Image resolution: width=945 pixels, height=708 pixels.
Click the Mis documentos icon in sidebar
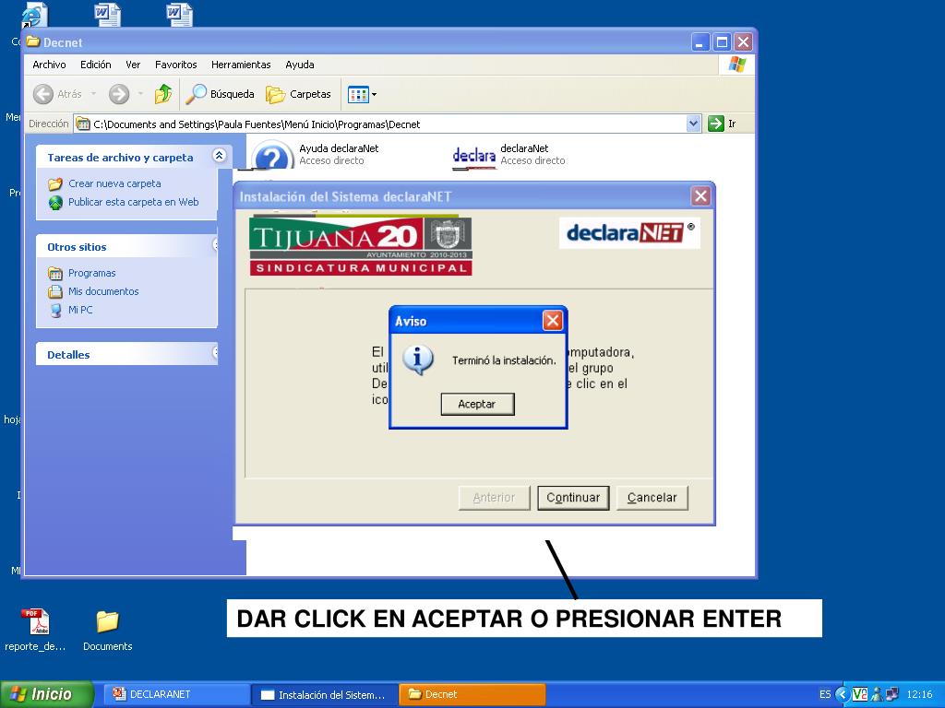(x=55, y=291)
